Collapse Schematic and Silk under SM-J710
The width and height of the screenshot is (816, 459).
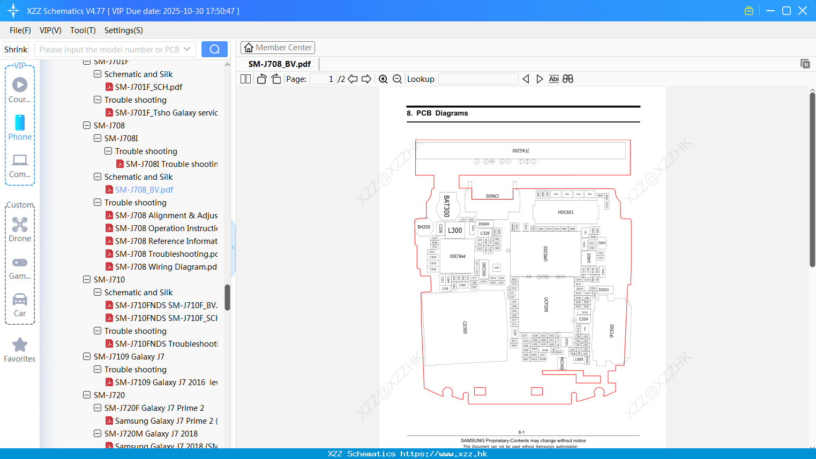click(x=98, y=292)
